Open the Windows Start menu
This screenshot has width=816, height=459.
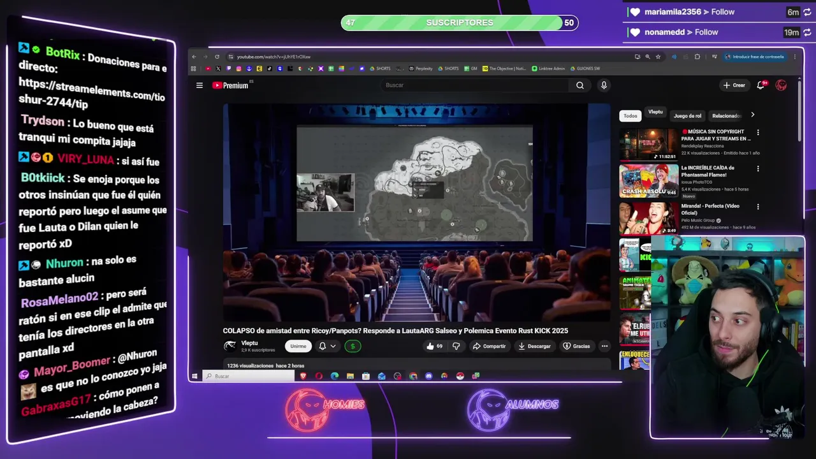pos(194,376)
